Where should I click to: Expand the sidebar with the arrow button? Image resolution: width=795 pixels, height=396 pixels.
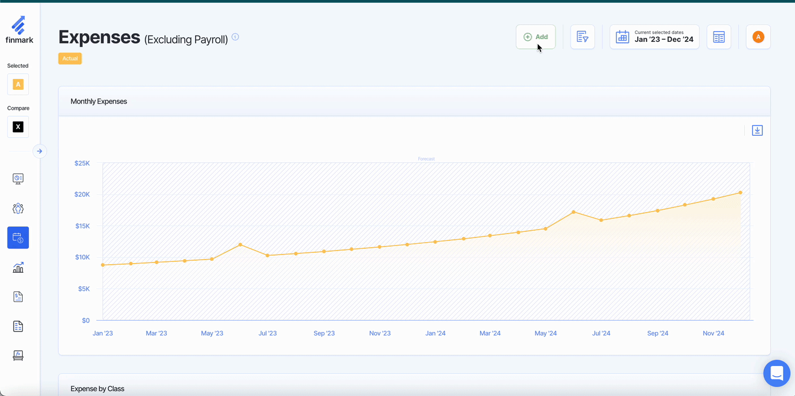(40, 151)
